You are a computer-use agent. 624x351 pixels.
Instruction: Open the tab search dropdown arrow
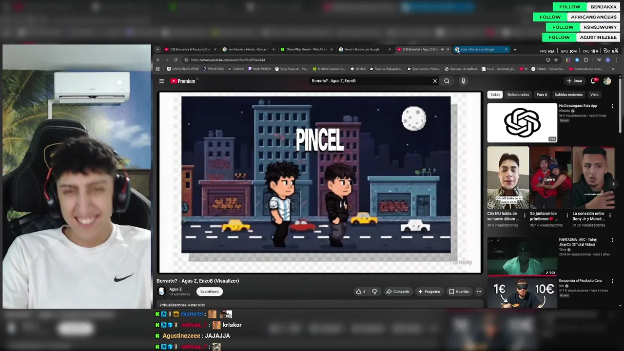[x=157, y=49]
